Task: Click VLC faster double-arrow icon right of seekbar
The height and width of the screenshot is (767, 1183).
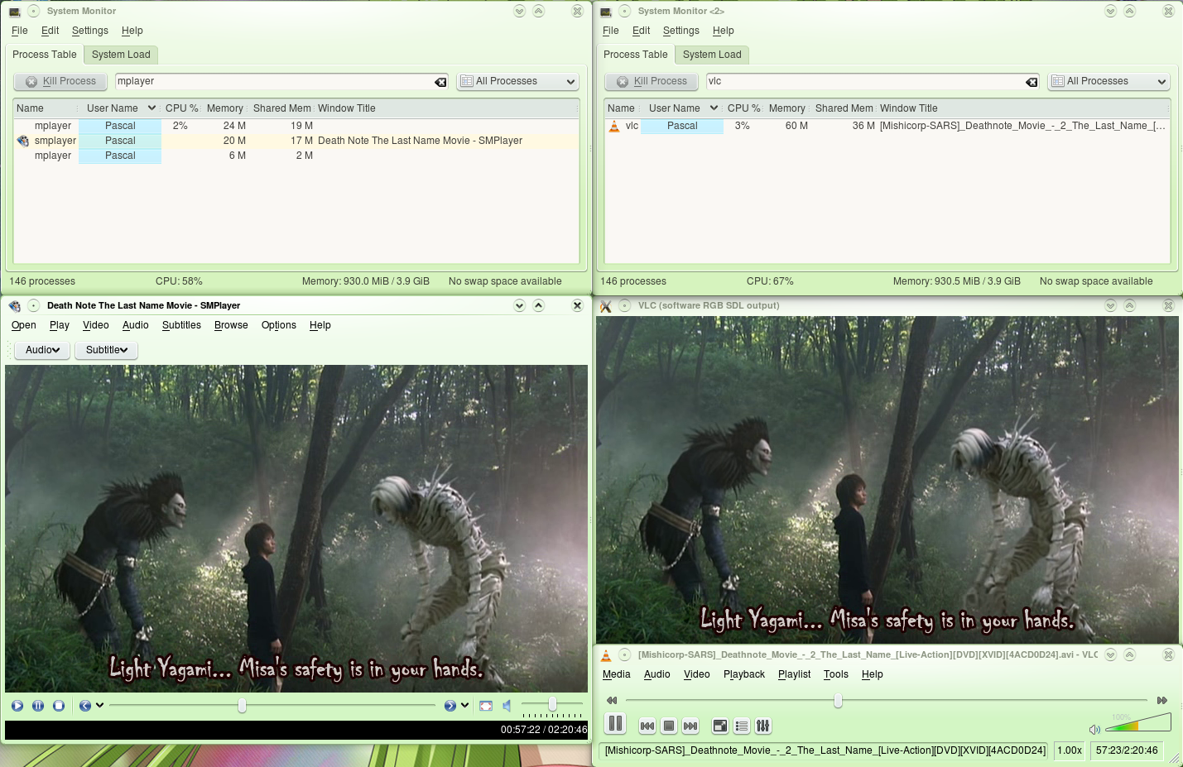Action: click(1162, 700)
